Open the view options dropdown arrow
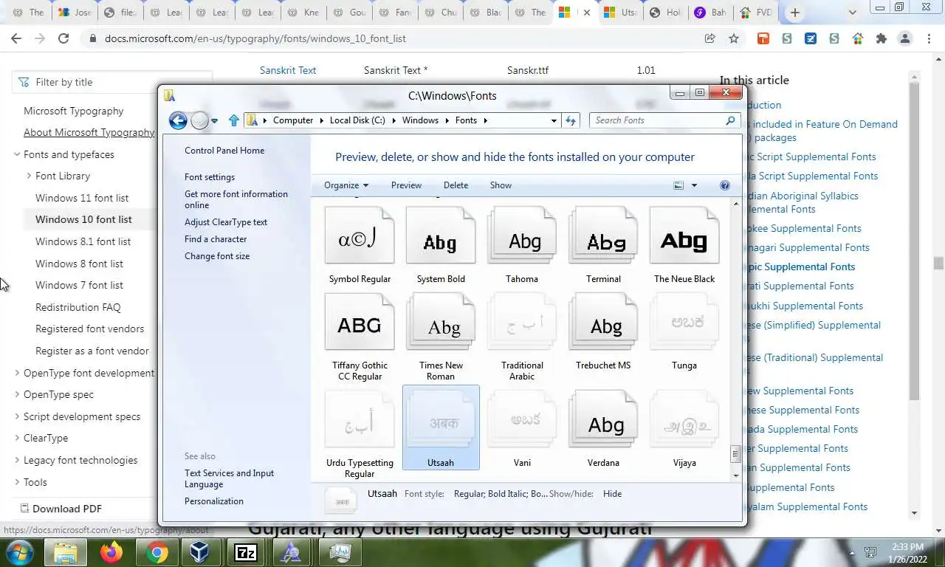 (694, 185)
